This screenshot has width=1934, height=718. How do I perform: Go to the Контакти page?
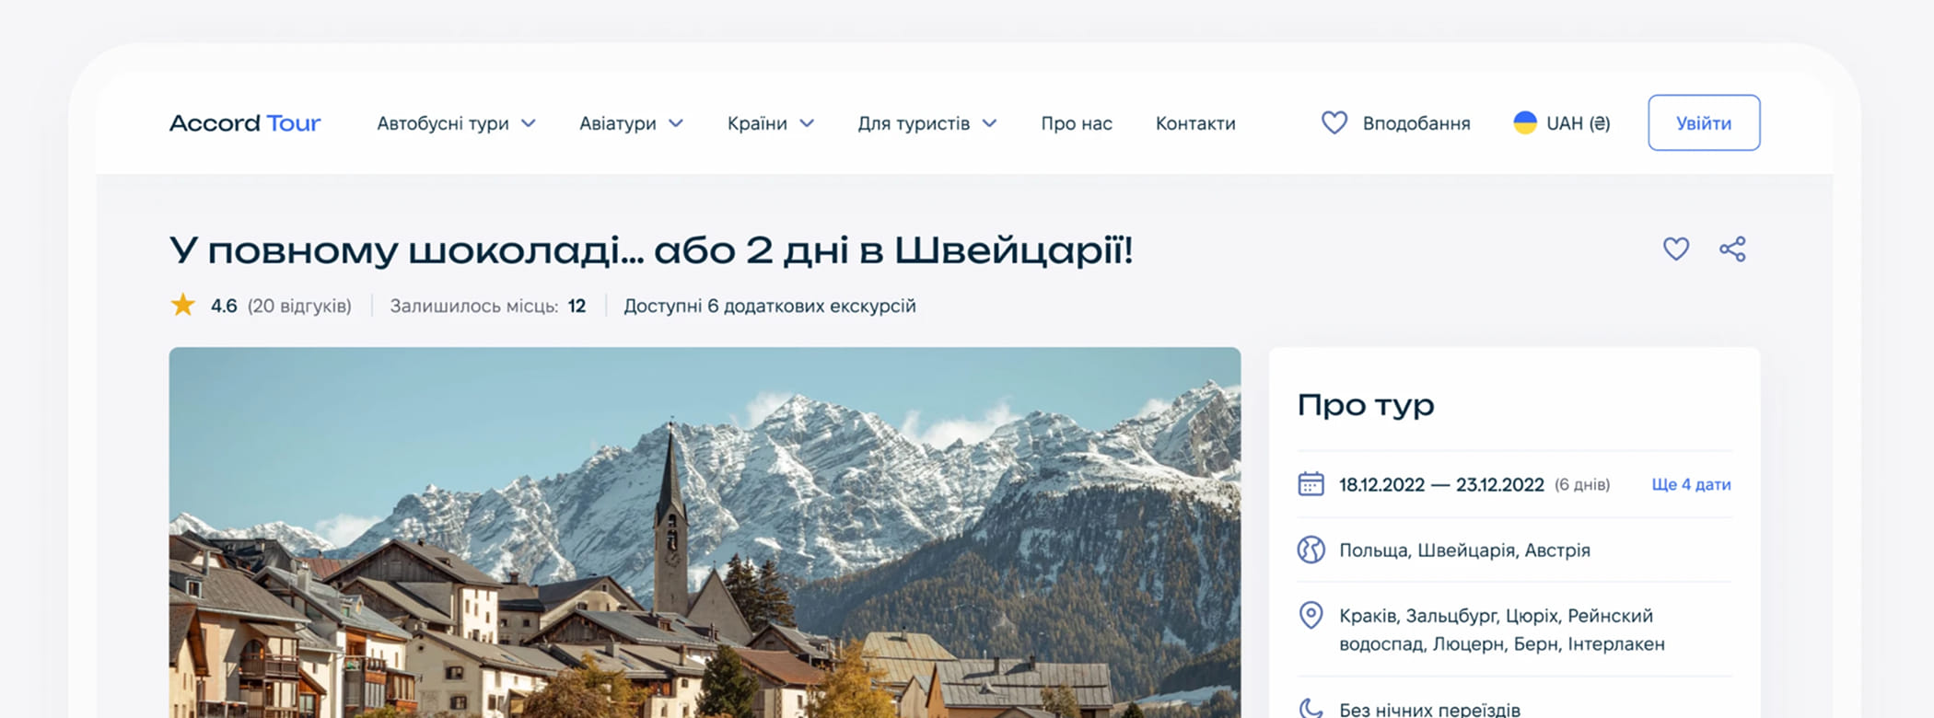(x=1195, y=123)
